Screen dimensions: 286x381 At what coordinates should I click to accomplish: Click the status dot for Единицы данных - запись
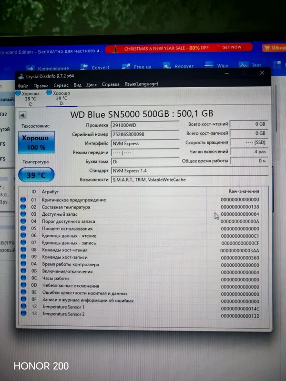pyautogui.click(x=23, y=242)
